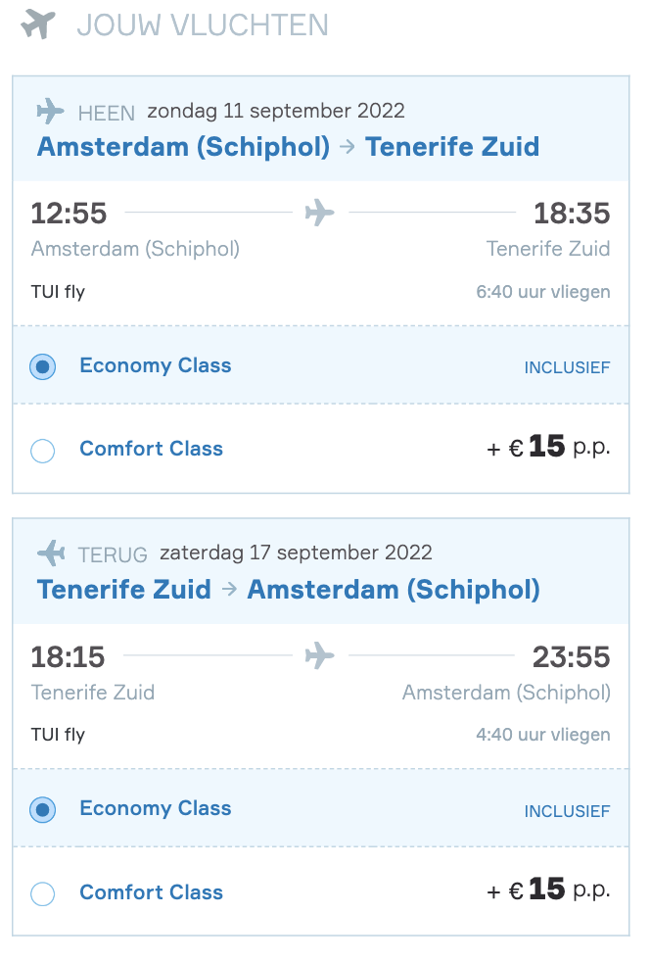Click the arrow between Amsterdam (Schiphol) and Tenerife Zuid in HEEN

pyautogui.click(x=348, y=147)
